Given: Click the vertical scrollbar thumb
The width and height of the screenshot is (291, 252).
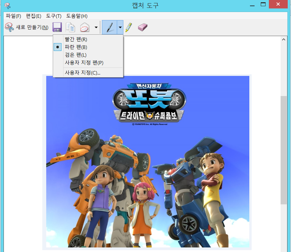Looking at the screenshot, I should coord(284,150).
